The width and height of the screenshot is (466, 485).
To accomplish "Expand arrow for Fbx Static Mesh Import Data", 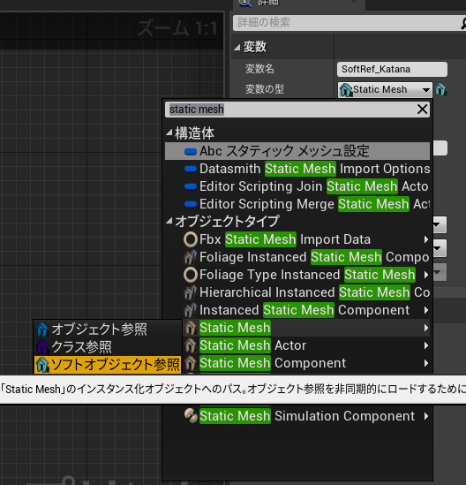I will pos(426,239).
